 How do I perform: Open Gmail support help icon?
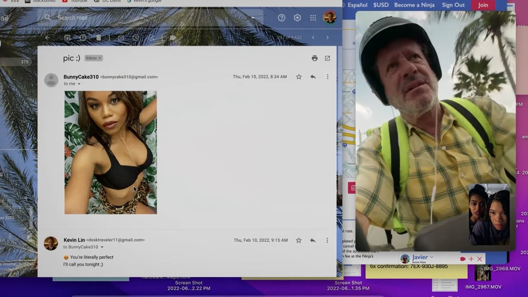(282, 18)
